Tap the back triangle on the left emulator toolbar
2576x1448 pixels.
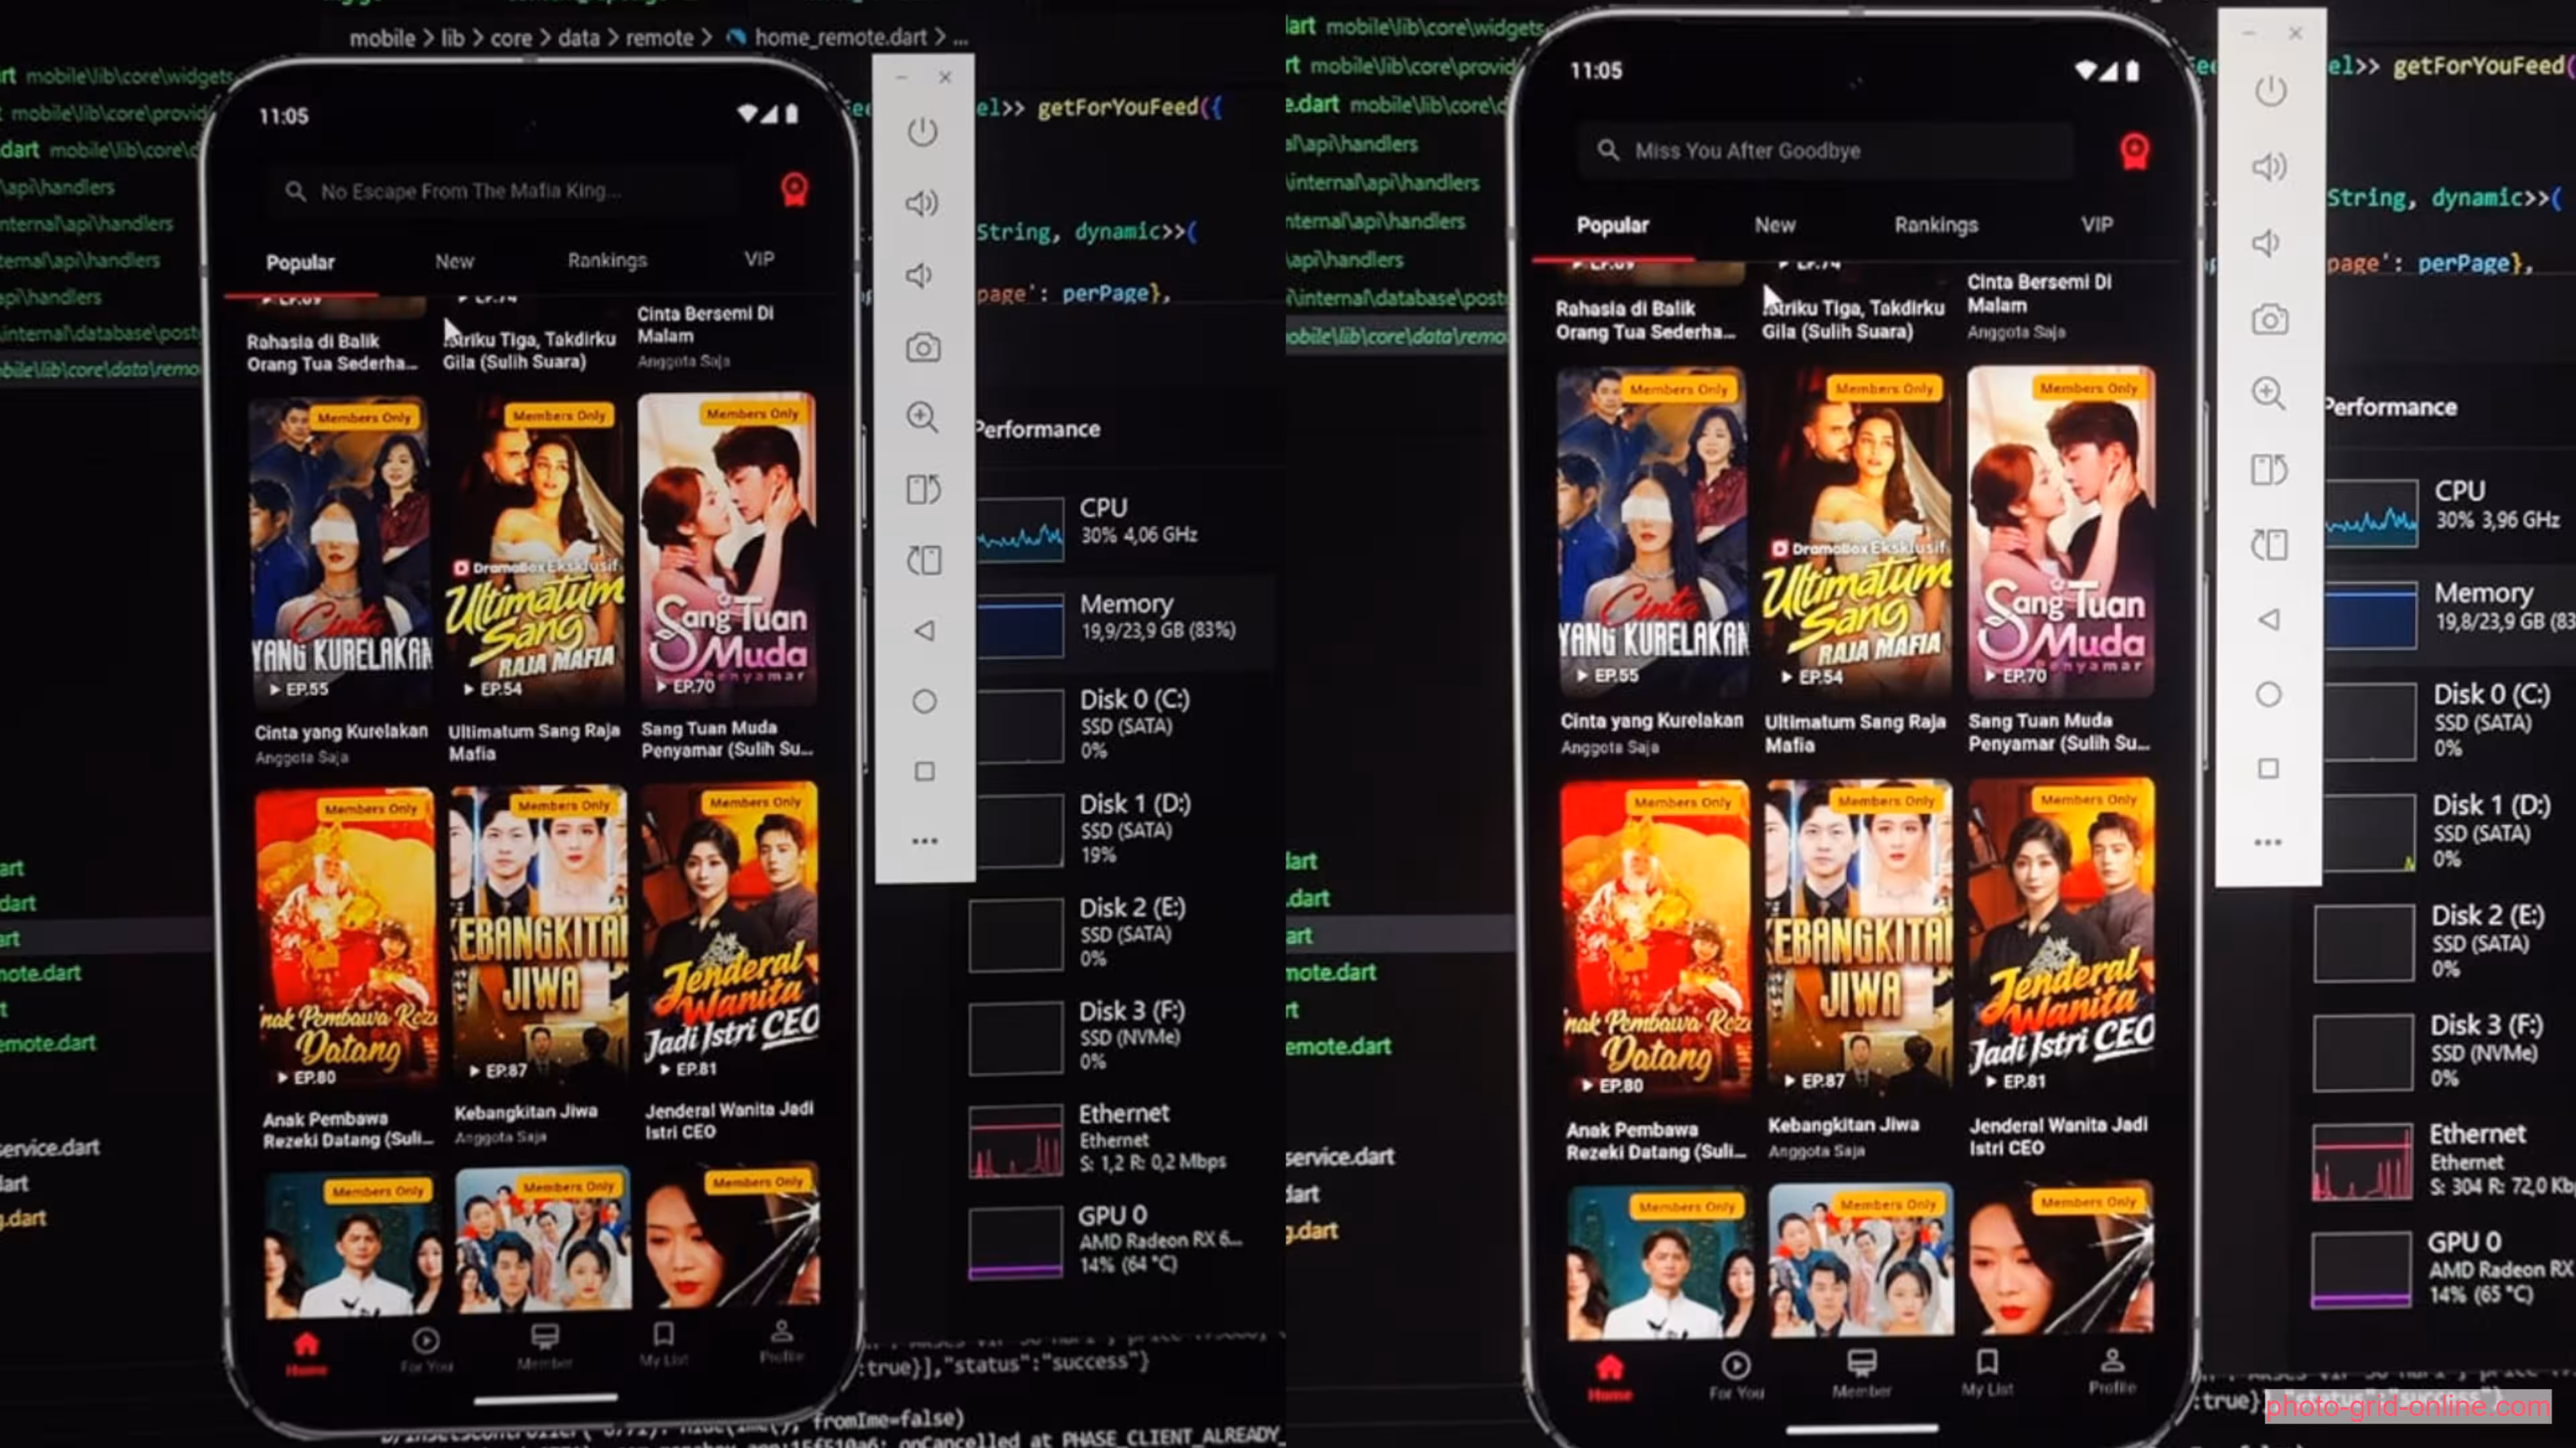pyautogui.click(x=925, y=631)
